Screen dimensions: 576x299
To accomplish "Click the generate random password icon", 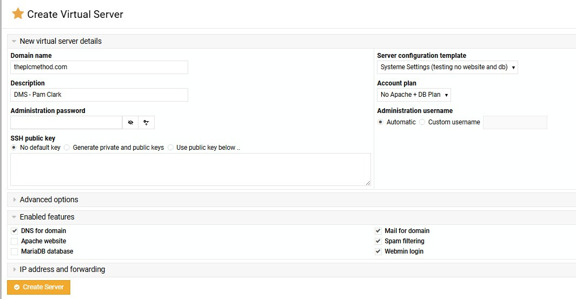I will click(x=146, y=123).
